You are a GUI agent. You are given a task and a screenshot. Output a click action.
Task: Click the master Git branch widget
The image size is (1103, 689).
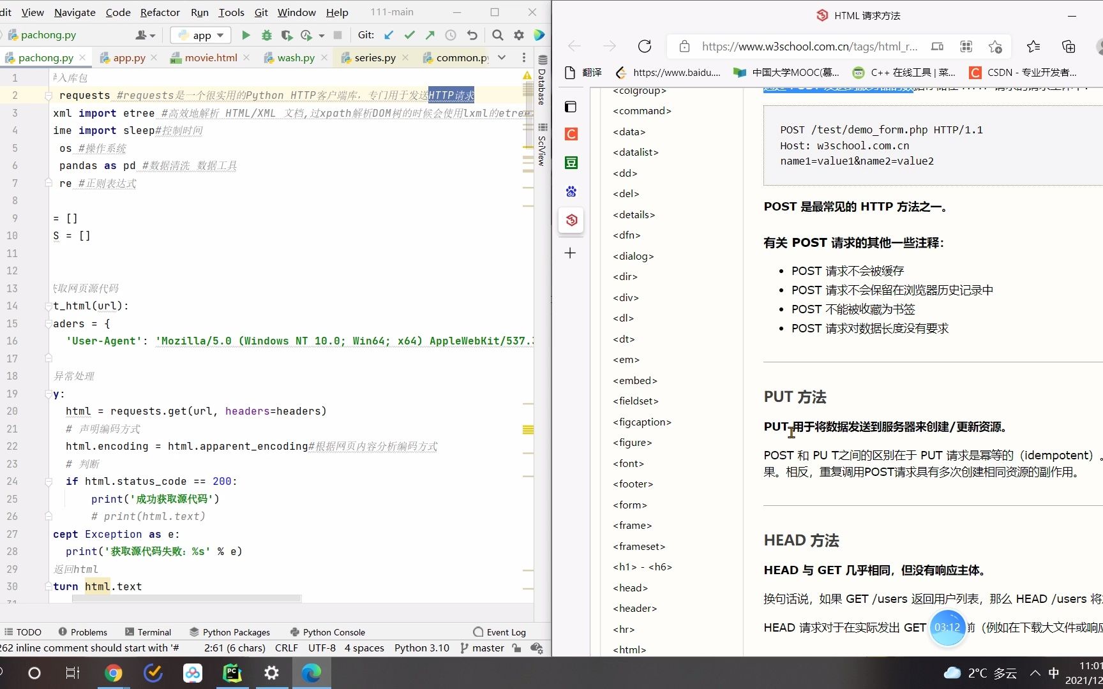[483, 648]
